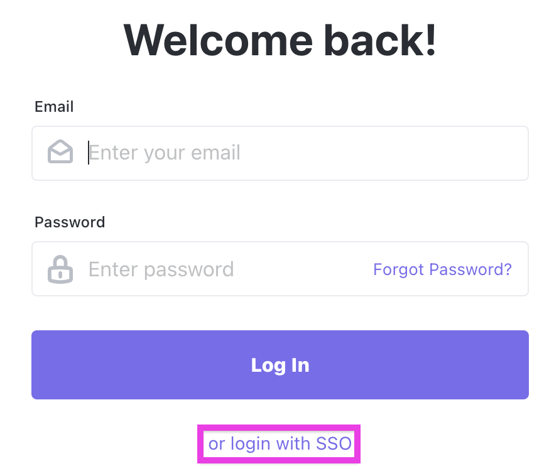Select the lock icon beside the password placeholder
The image size is (549, 476).
pyautogui.click(x=60, y=269)
